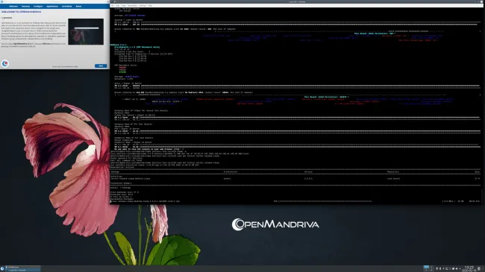Open the clock in the taskbar

469,268
